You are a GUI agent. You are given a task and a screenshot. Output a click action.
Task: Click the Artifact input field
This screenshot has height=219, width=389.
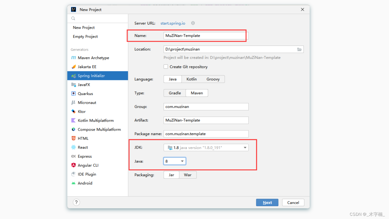206,120
